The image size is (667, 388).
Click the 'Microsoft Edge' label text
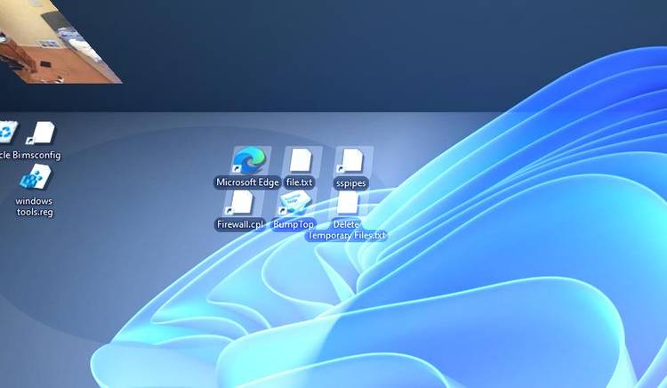[x=247, y=182]
